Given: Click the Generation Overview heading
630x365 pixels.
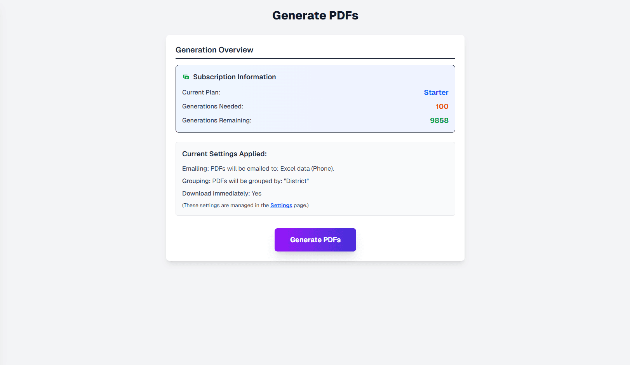Looking at the screenshot, I should point(214,50).
